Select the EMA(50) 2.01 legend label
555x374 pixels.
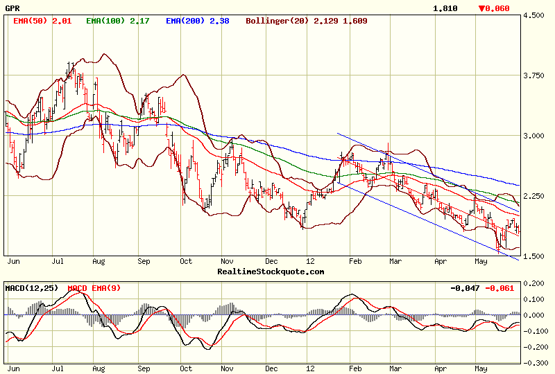click(42, 21)
